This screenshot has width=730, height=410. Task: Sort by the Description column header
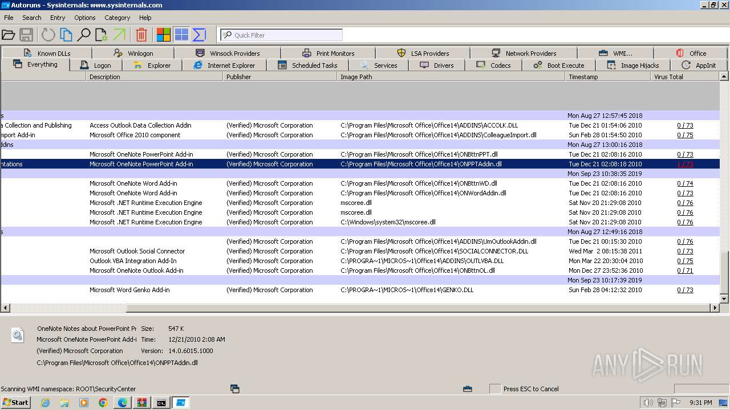pos(155,76)
